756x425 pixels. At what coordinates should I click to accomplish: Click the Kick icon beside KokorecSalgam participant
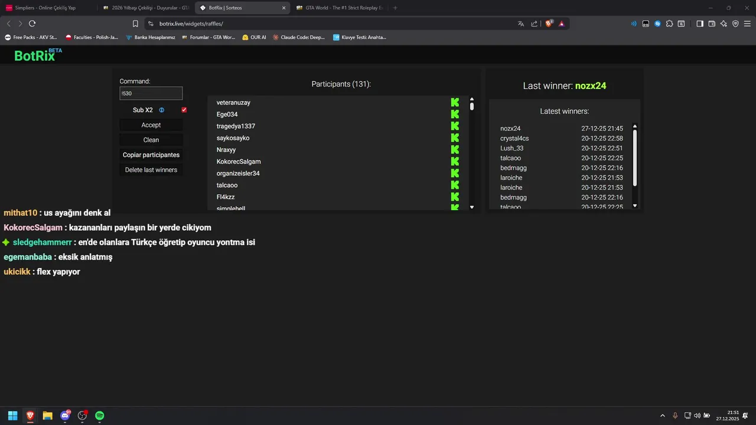point(455,161)
